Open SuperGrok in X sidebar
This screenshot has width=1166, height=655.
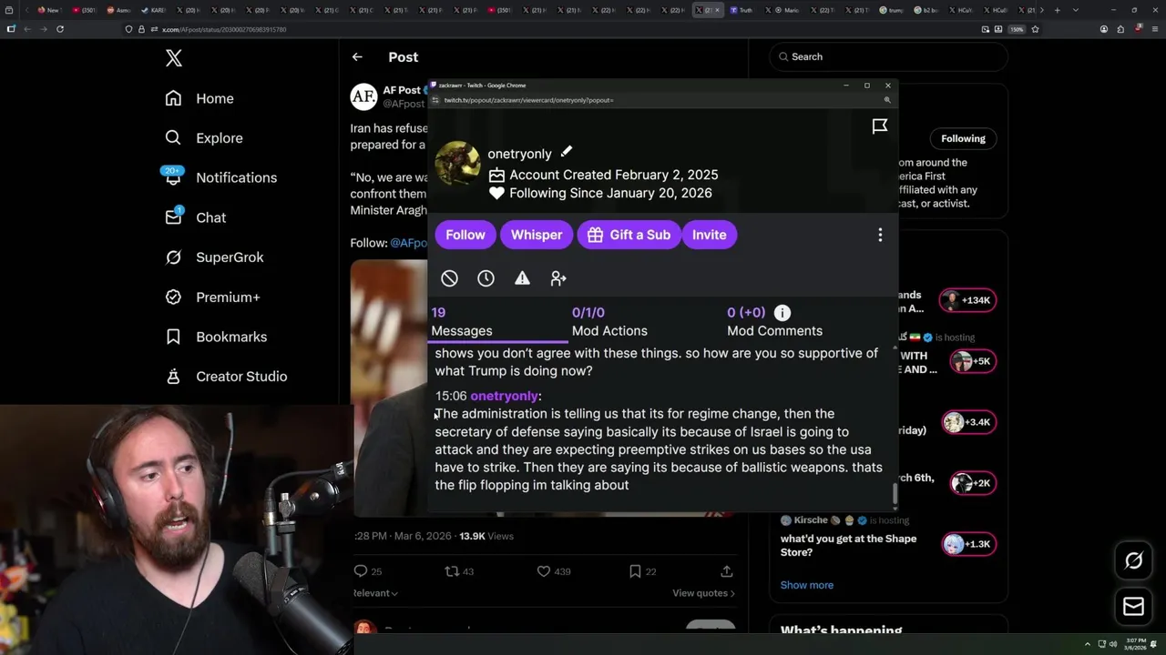pyautogui.click(x=214, y=257)
